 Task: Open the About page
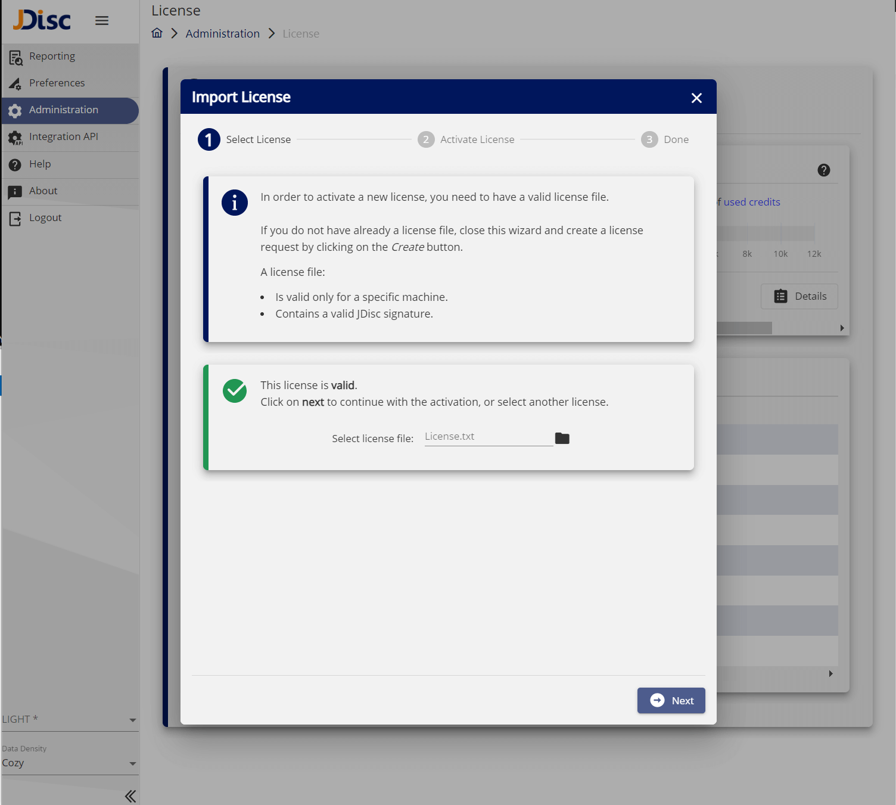pyautogui.click(x=43, y=191)
